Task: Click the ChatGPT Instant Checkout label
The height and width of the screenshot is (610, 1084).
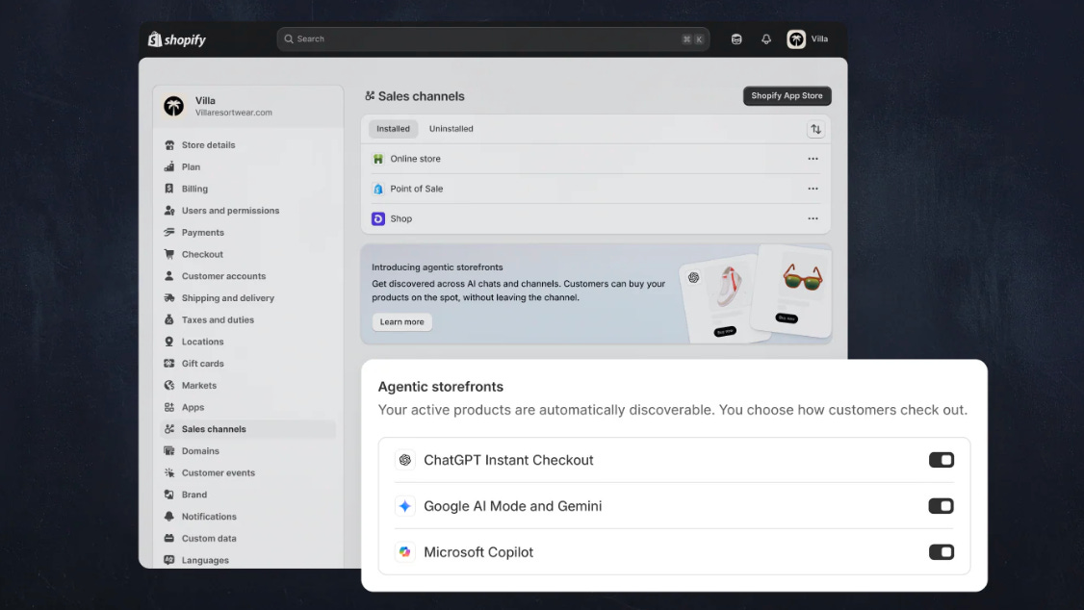Action: click(509, 460)
